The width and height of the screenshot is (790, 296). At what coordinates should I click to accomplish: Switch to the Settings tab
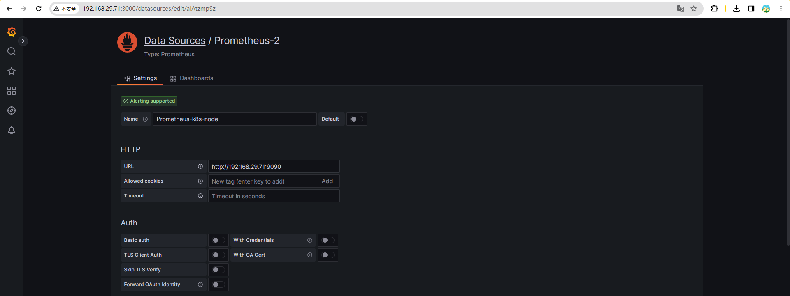click(140, 78)
